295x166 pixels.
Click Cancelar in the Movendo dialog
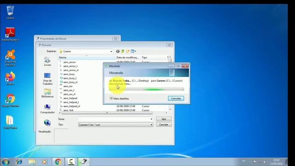coord(176,98)
